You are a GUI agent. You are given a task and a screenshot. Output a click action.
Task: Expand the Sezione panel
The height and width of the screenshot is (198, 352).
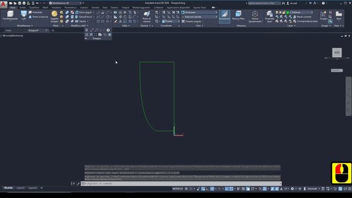point(145,26)
